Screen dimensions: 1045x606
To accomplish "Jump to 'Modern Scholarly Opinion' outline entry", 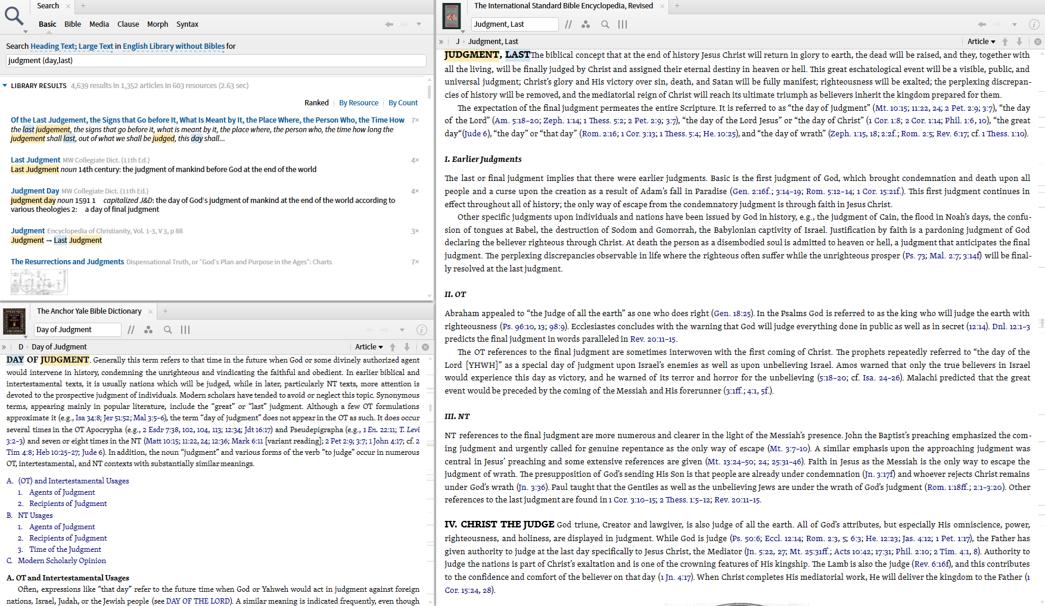I will (x=62, y=561).
